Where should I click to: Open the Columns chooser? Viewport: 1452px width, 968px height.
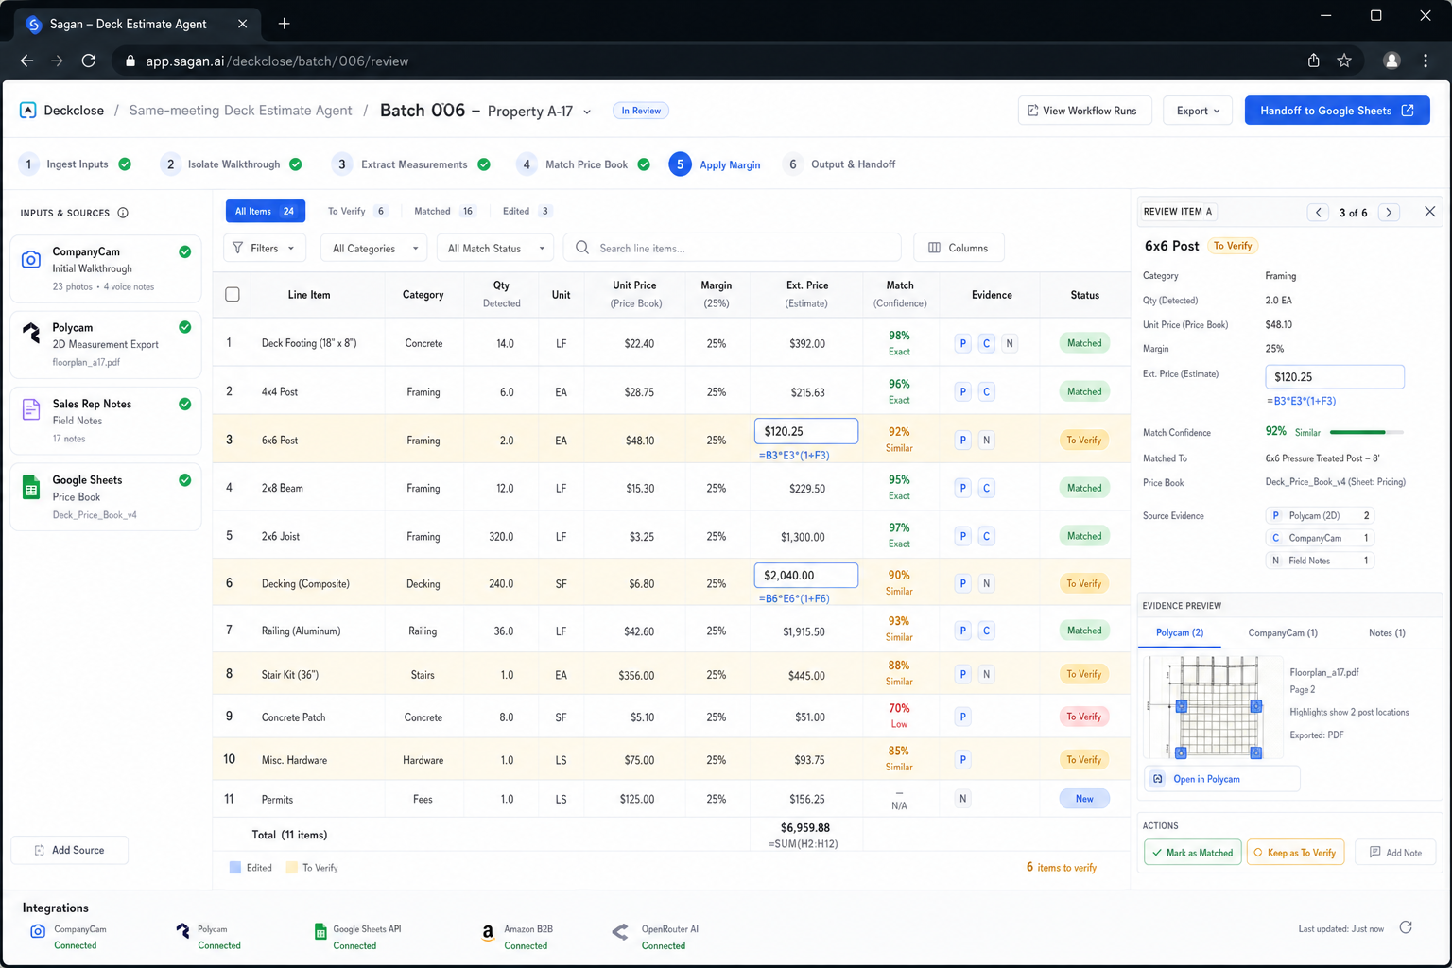click(x=959, y=248)
